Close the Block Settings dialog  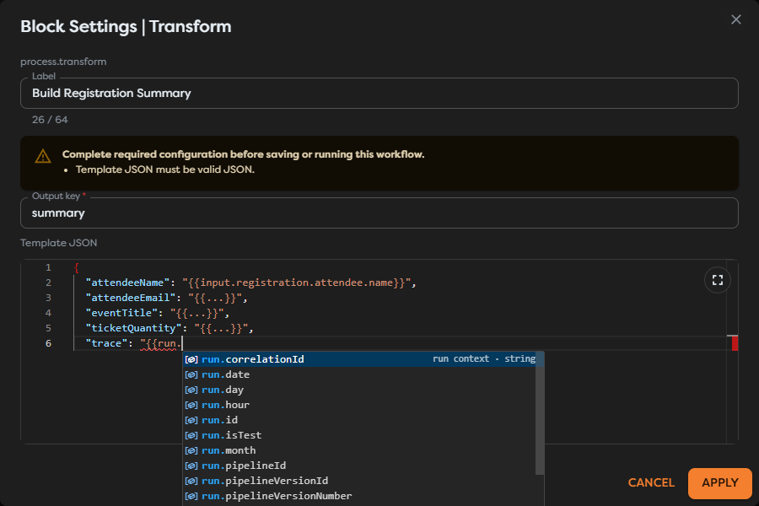(x=735, y=19)
